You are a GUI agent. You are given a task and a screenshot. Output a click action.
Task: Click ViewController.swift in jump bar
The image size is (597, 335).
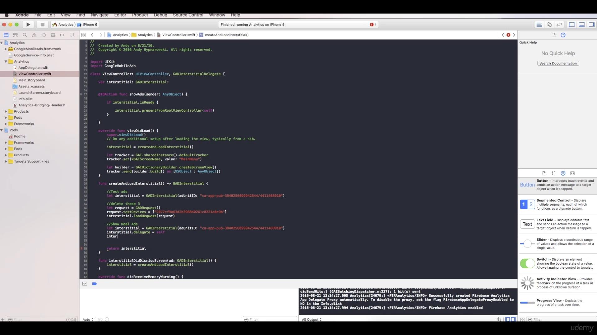178,35
